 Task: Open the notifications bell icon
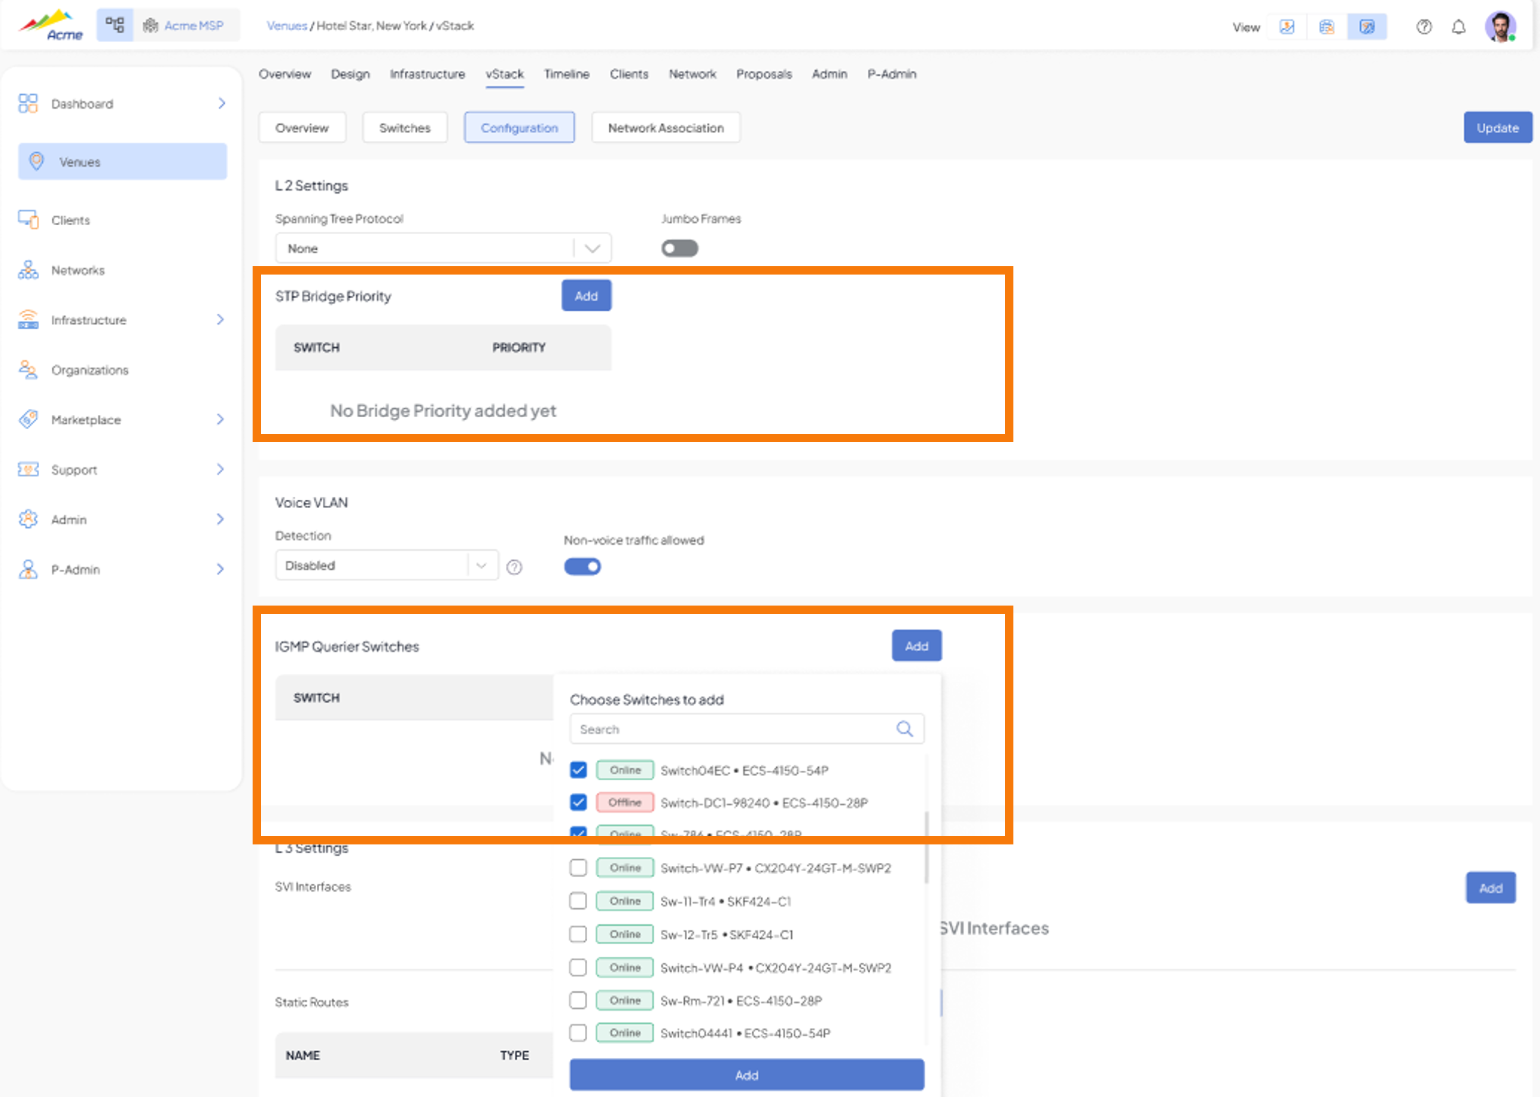[1459, 27]
